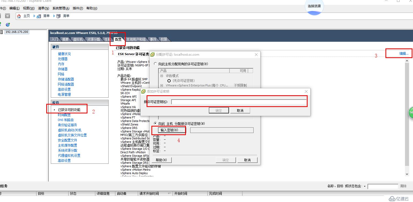Image resolution: width=413 pixels, height=202 pixels.
Task: Open 存储适配器 under 硬件
Action: point(66,79)
